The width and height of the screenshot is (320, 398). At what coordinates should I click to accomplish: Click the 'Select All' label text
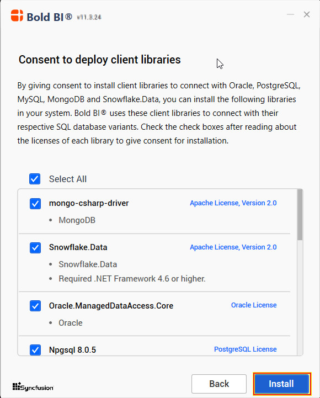68,179
